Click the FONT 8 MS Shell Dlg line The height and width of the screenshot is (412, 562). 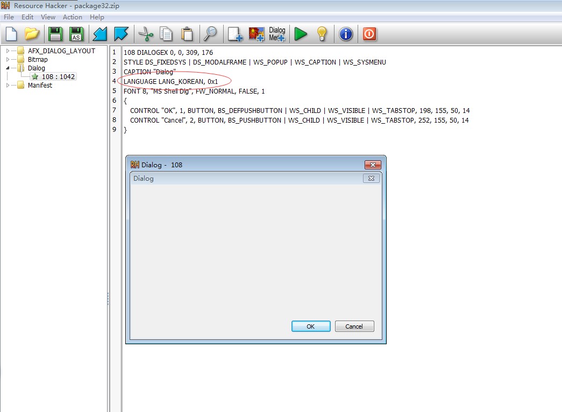pos(194,91)
